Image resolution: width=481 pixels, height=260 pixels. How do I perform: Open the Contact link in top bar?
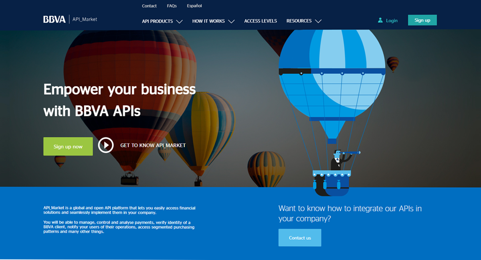149,6
